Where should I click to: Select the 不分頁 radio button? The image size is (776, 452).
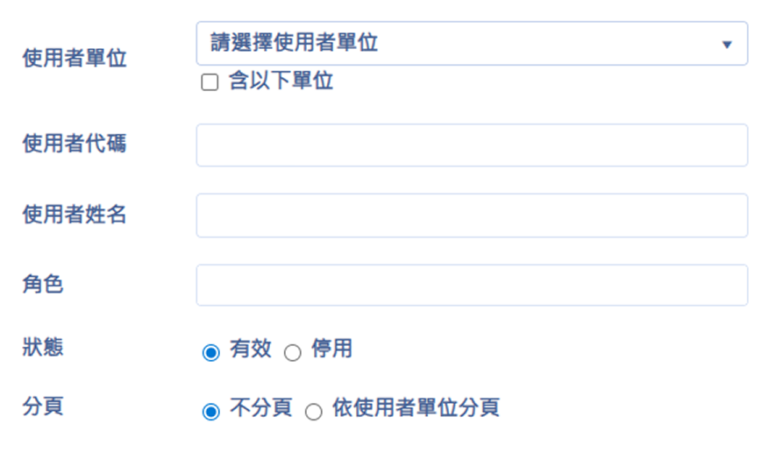click(x=210, y=412)
